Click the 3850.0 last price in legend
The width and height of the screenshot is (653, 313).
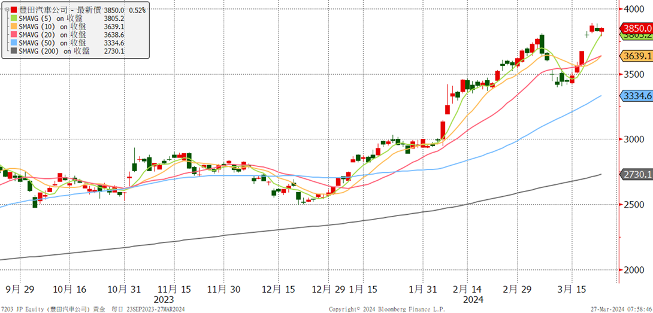(x=114, y=10)
